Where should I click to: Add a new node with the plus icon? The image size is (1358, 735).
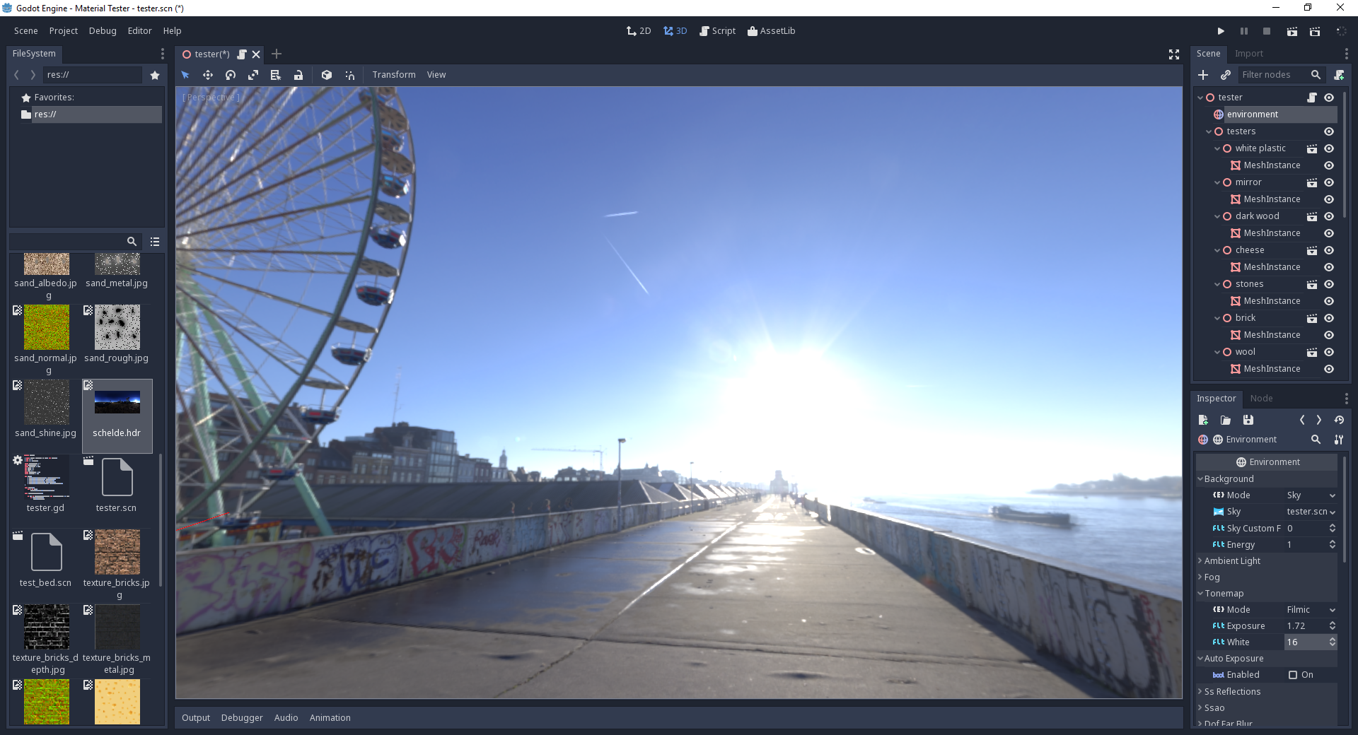pos(1204,74)
